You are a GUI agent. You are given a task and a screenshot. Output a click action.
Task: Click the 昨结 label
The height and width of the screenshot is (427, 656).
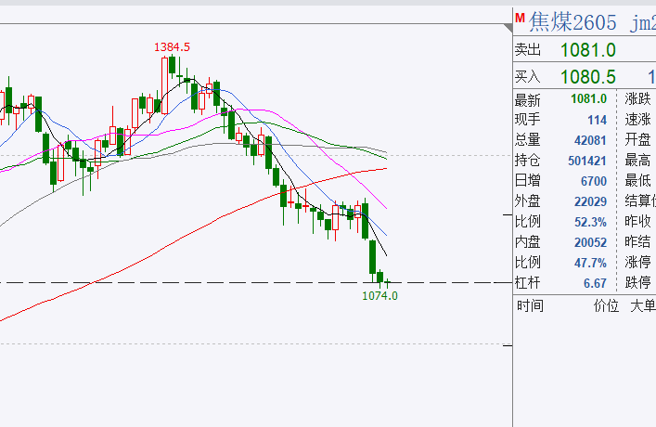click(x=637, y=242)
